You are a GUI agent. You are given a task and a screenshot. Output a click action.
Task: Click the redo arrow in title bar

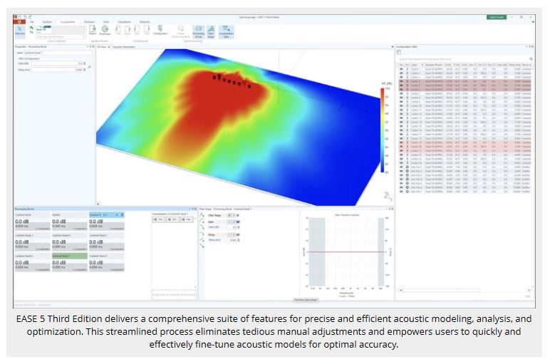(x=30, y=17)
